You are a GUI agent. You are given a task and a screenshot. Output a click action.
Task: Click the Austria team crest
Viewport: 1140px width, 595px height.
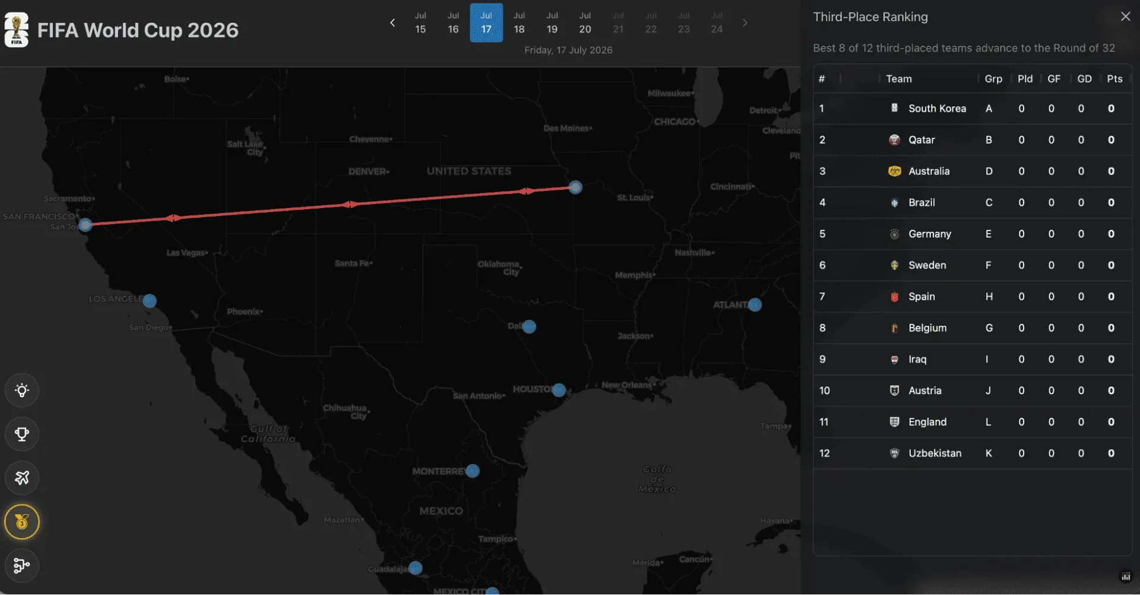click(894, 390)
